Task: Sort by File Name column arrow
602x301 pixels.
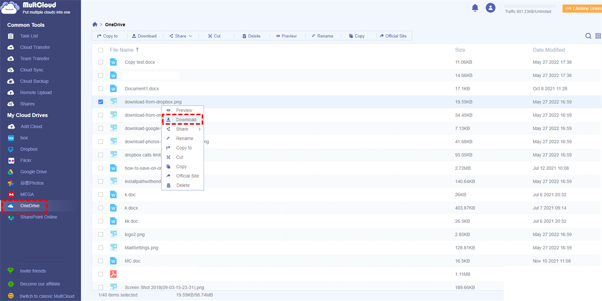Action: [x=137, y=50]
